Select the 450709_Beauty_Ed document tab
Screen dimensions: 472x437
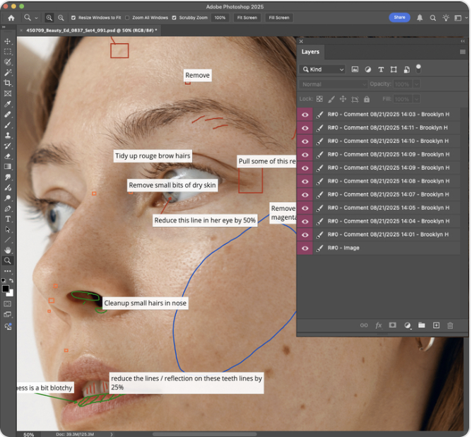[92, 30]
